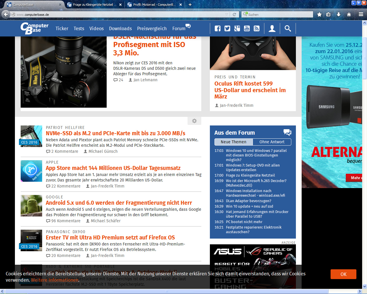Click the Android robot article thumbnail

(32, 206)
